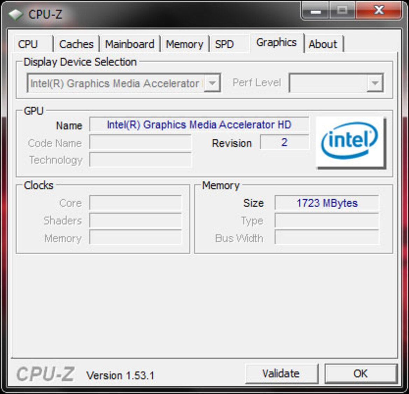Viewport: 409px width, 394px height.
Task: Click the memory Size 1723 MBytes field
Action: point(326,202)
